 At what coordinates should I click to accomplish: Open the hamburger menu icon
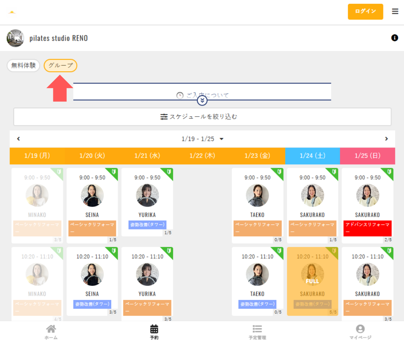pos(395,11)
